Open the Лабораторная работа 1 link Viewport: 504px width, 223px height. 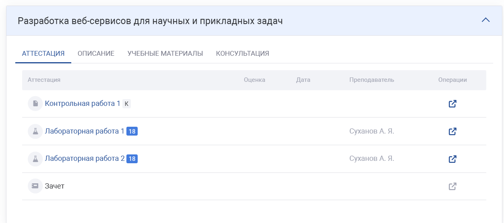(x=85, y=131)
